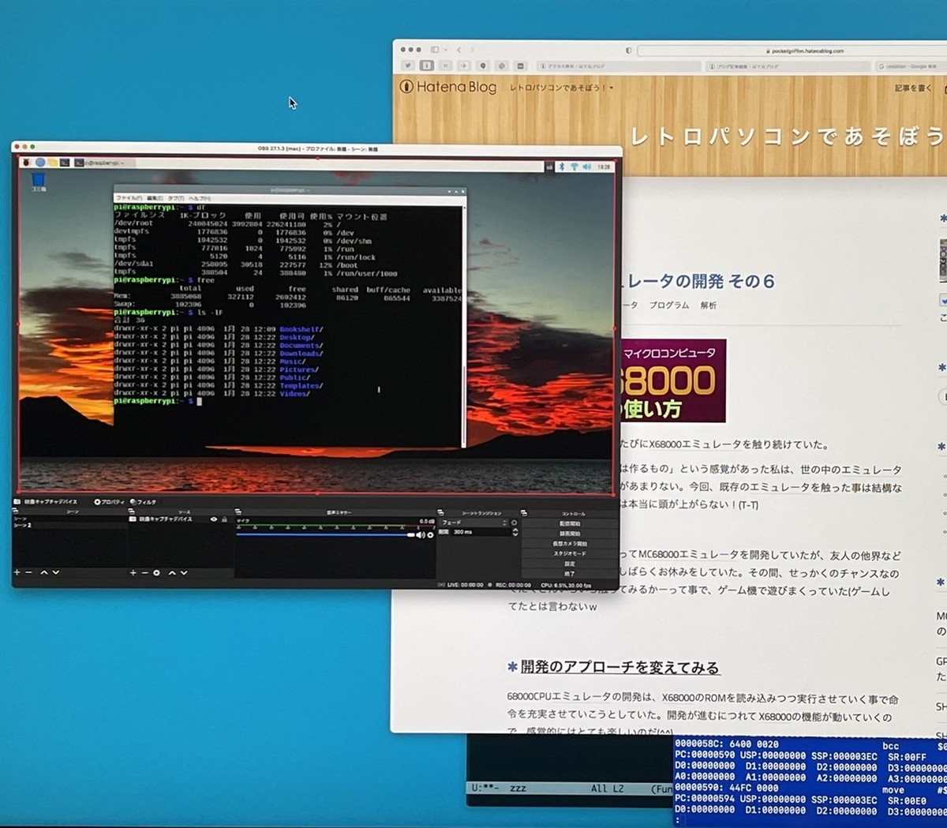This screenshot has height=828, width=947.
Task: Open the ゴミ箱 trash icon on Pi desktop
Action: [38, 183]
